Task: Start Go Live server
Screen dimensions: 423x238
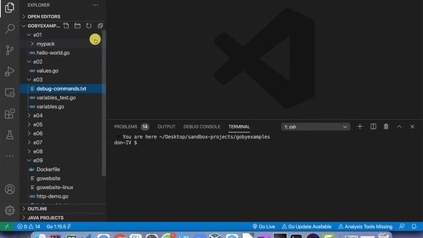Action: pos(264,227)
